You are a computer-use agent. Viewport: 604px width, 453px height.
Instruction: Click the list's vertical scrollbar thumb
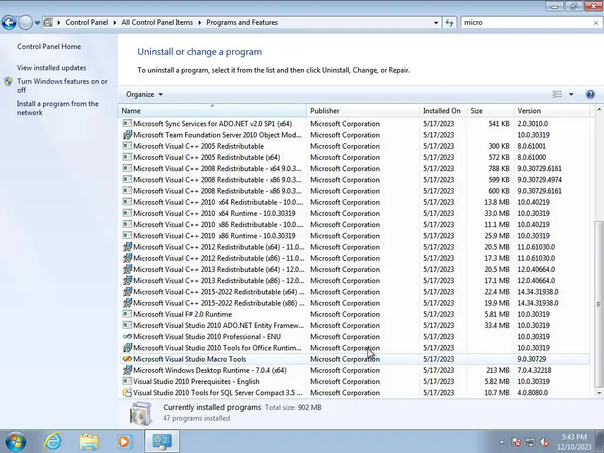(x=599, y=304)
